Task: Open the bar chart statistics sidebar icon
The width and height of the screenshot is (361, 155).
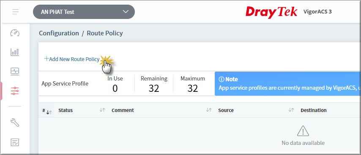Action: (15, 52)
